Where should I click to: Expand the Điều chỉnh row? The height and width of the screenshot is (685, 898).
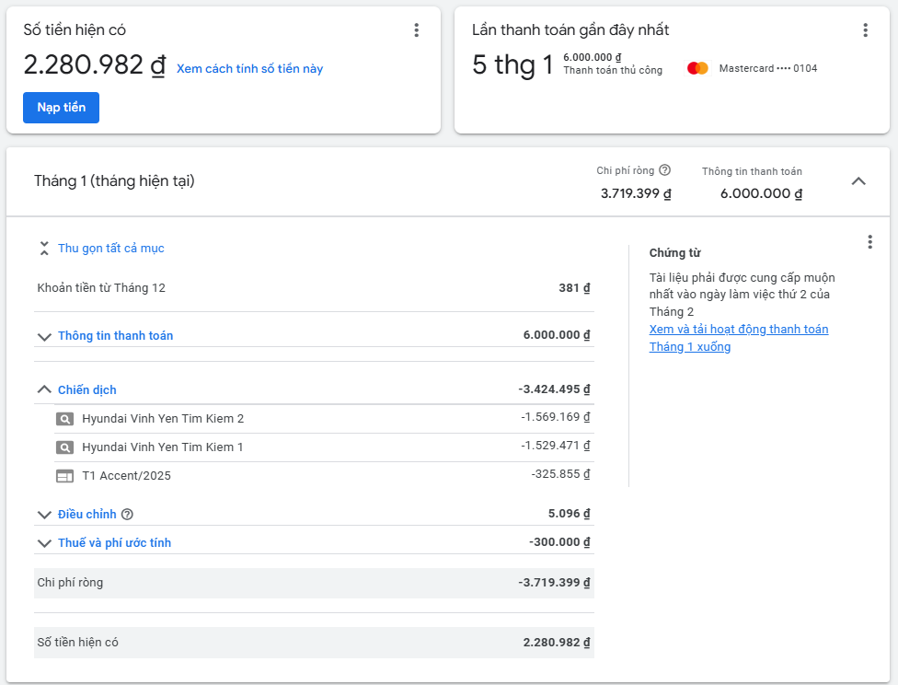44,515
